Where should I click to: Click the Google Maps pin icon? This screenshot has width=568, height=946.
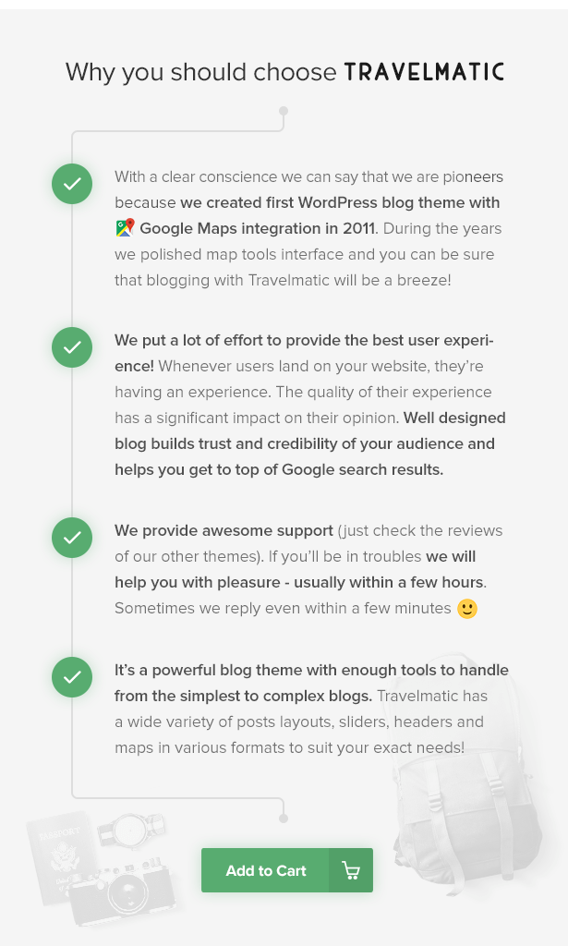pyautogui.click(x=125, y=228)
